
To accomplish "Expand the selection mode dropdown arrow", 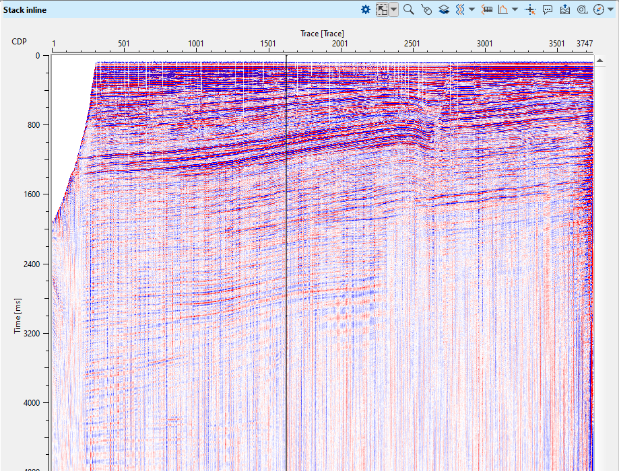I will [x=393, y=9].
